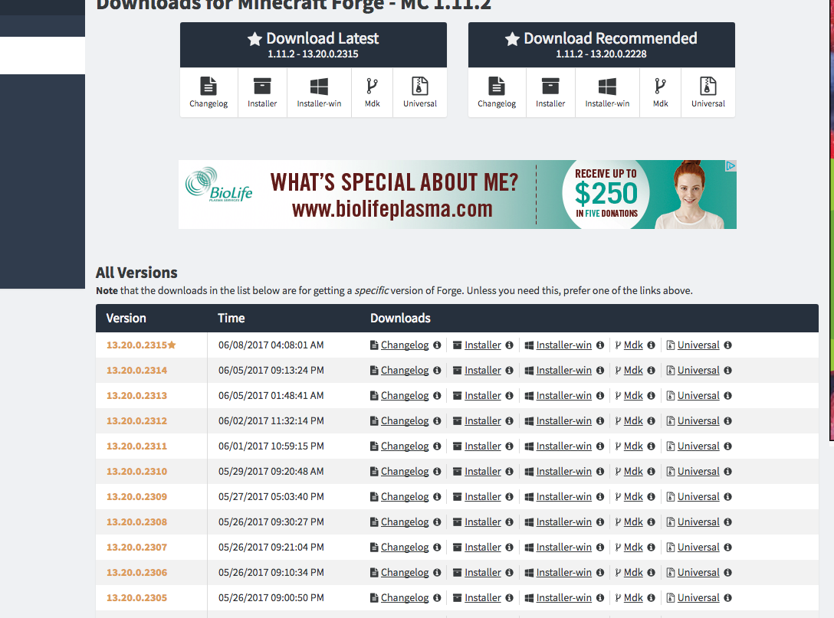Image resolution: width=834 pixels, height=618 pixels.
Task: Select version number 13.20.0.2312
Action: 136,421
